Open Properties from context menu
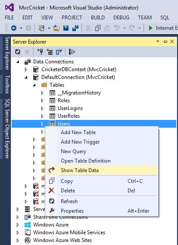This screenshot has height=245, width=178. 101,211
